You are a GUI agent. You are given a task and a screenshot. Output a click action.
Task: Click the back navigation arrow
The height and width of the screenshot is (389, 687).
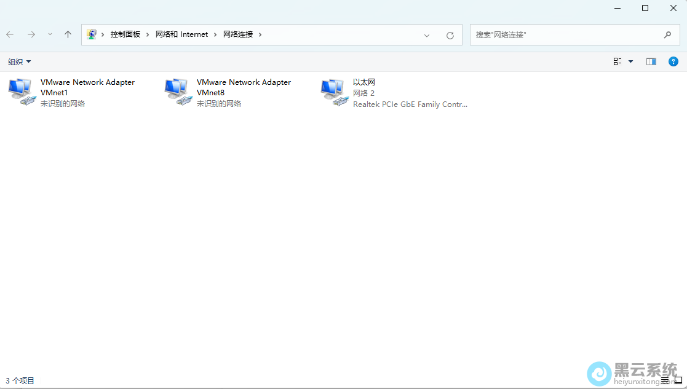click(x=10, y=34)
